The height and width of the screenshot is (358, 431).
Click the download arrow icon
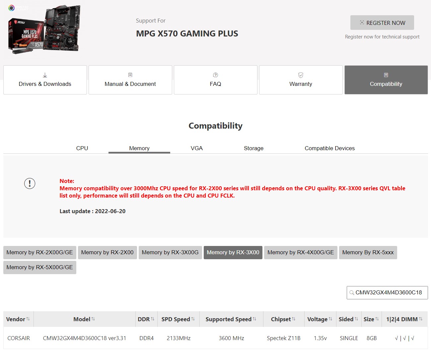[45, 75]
